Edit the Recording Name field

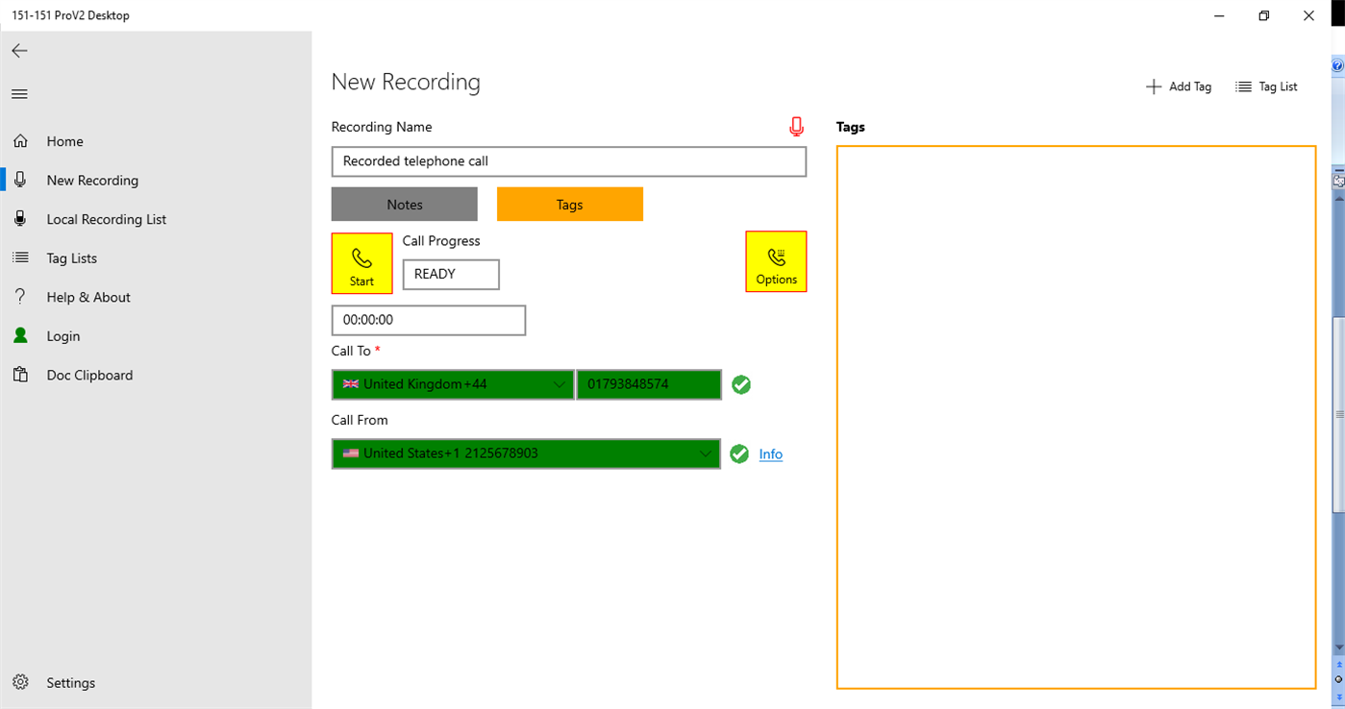coord(568,161)
